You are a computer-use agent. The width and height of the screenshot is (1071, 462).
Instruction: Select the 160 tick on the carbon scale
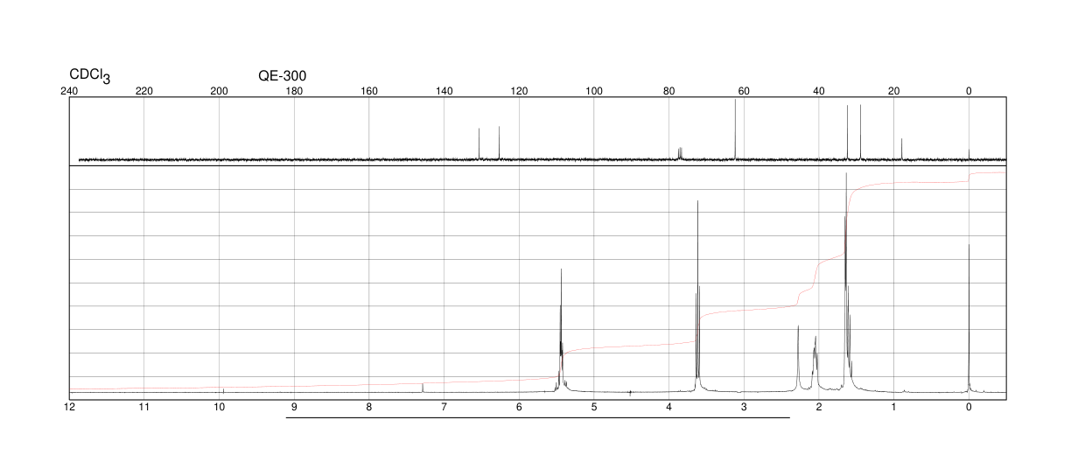click(x=369, y=91)
